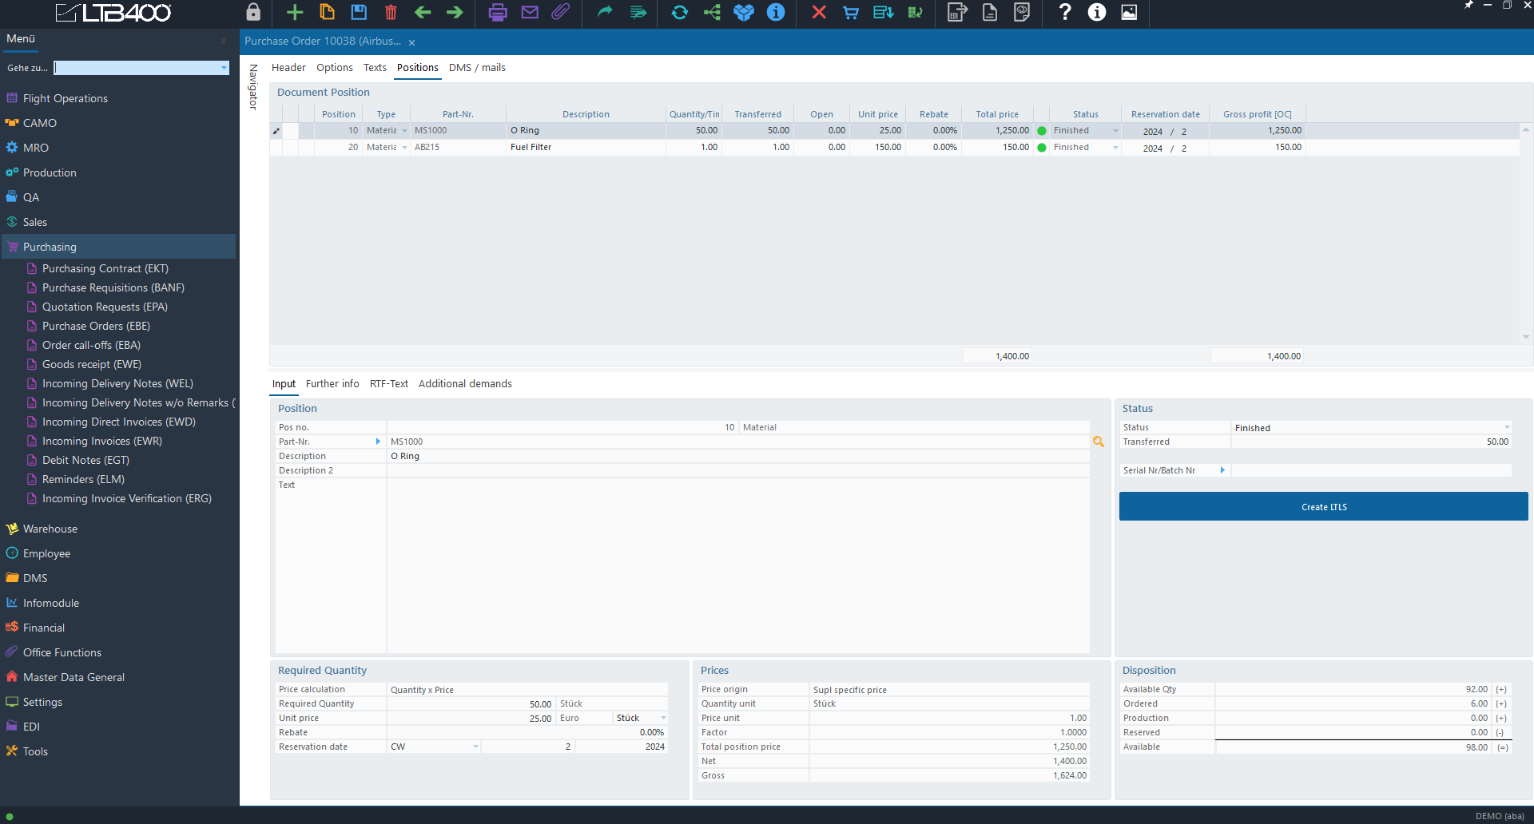1534x824 pixels.
Task: Open attachments with the paperclip icon
Action: (561, 12)
